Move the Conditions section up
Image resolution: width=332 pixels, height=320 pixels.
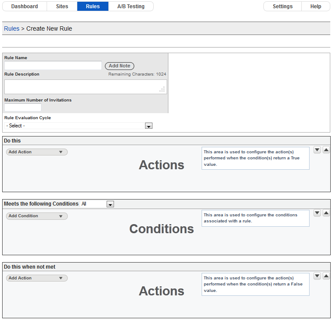pos(326,213)
